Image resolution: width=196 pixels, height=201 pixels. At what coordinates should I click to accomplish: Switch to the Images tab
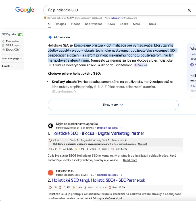coord(61,24)
